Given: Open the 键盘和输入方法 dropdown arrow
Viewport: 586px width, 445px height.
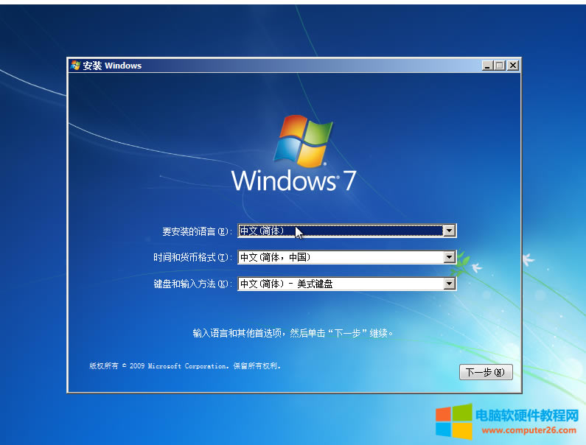Looking at the screenshot, I should 449,284.
